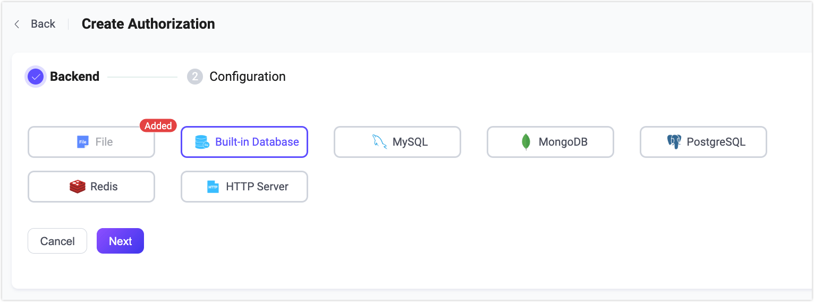
Task: Click the red Added badge
Action: pos(158,125)
